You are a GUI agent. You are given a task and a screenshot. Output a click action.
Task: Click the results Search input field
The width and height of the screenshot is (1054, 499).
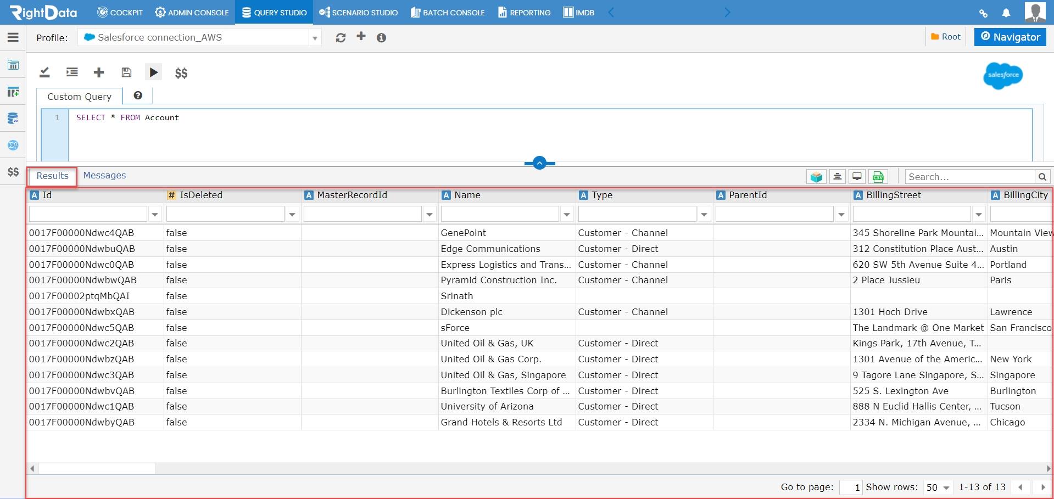click(x=969, y=177)
